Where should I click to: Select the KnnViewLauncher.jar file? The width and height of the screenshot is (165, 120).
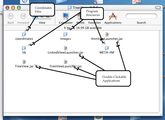click(x=107, y=34)
